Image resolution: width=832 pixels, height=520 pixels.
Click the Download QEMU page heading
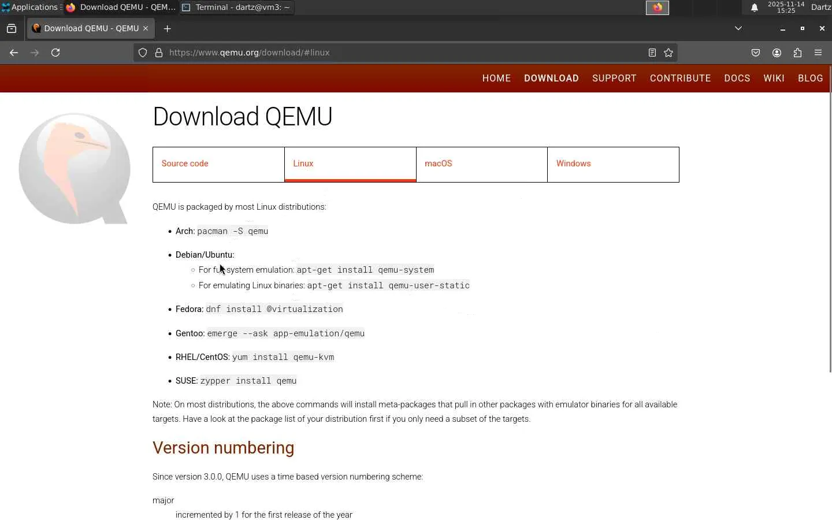click(x=242, y=117)
